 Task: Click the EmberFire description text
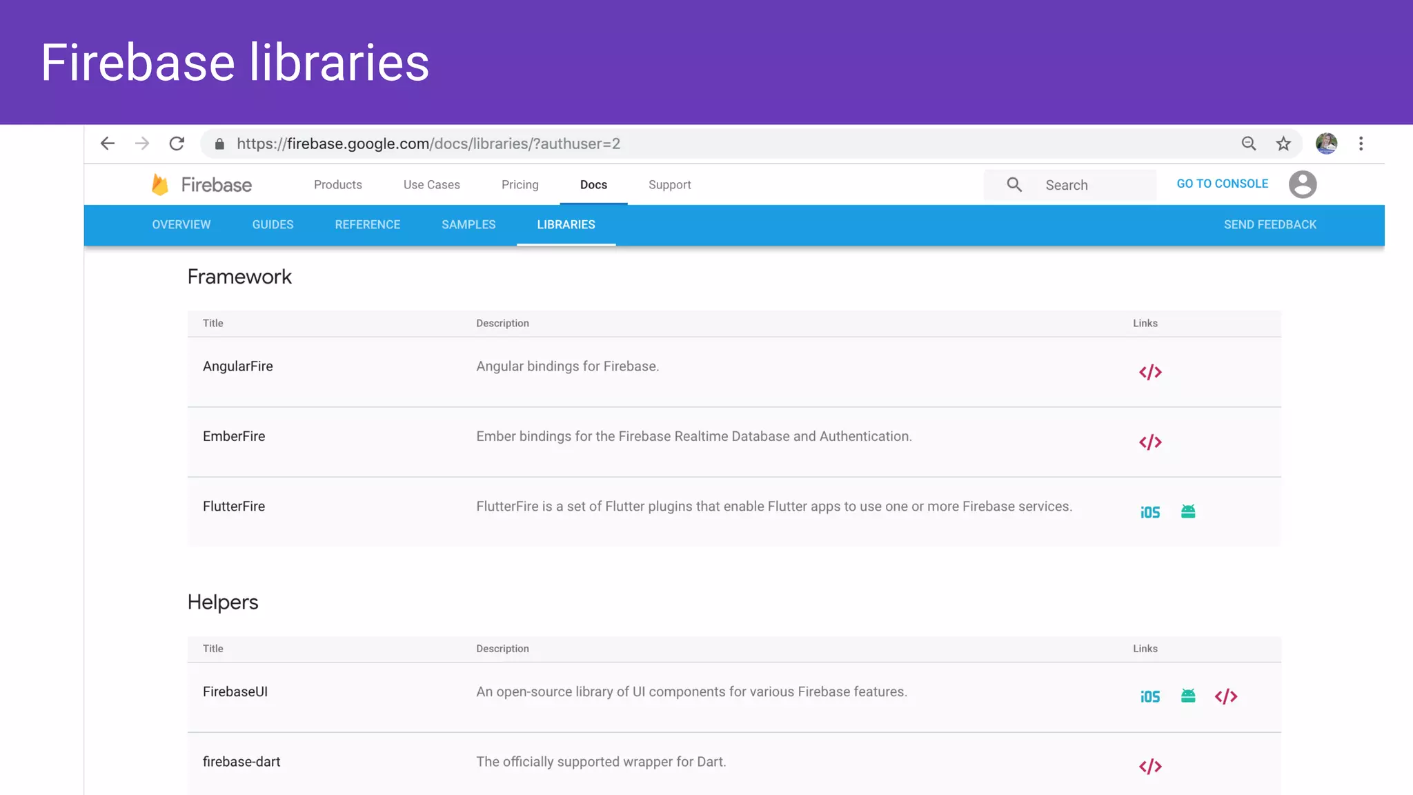pyautogui.click(x=694, y=436)
